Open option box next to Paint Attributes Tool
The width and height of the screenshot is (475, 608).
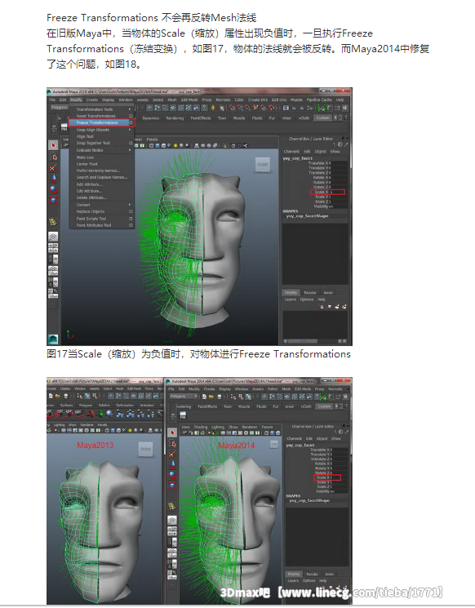click(131, 225)
